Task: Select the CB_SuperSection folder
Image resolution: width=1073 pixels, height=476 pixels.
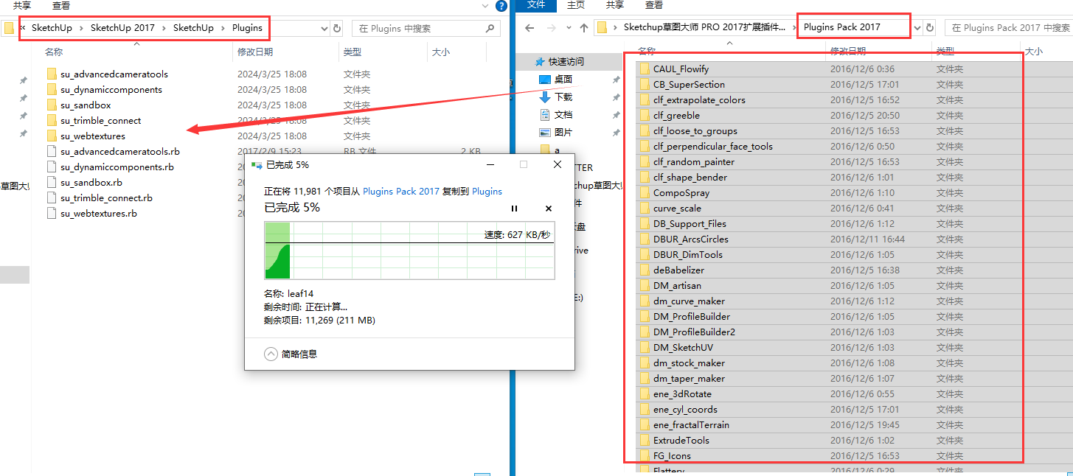Action: (689, 85)
